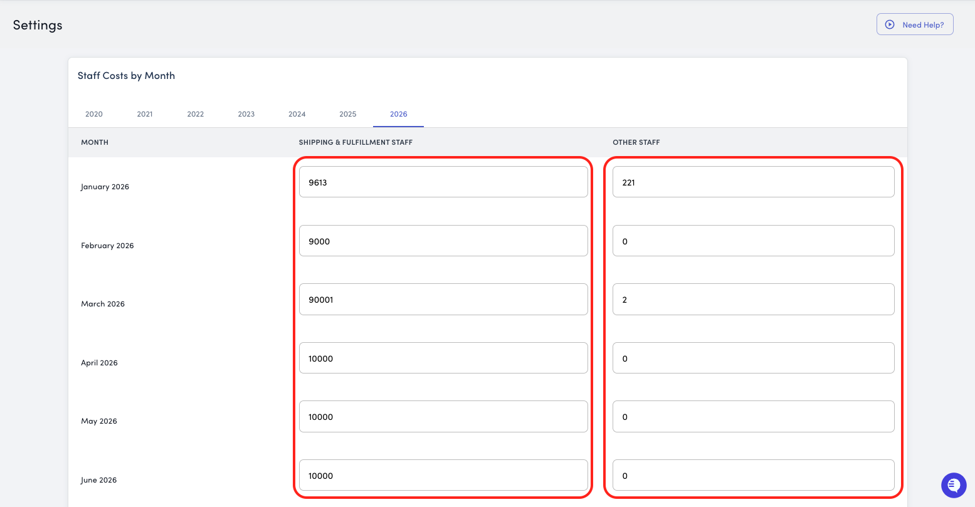Select the 2023 year tab
This screenshot has width=975, height=507.
(x=246, y=114)
